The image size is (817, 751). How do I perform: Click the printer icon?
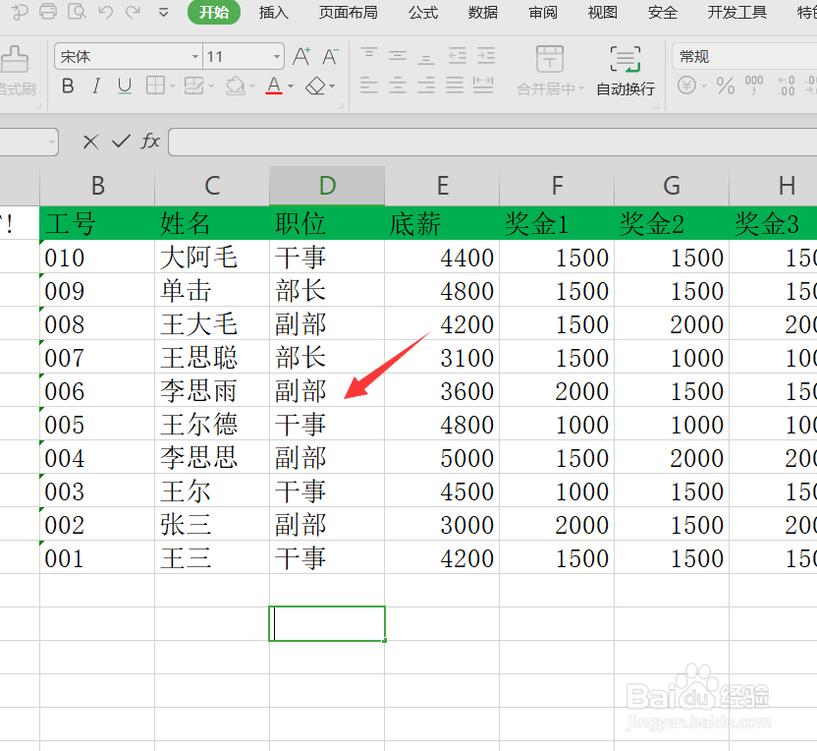click(x=47, y=13)
